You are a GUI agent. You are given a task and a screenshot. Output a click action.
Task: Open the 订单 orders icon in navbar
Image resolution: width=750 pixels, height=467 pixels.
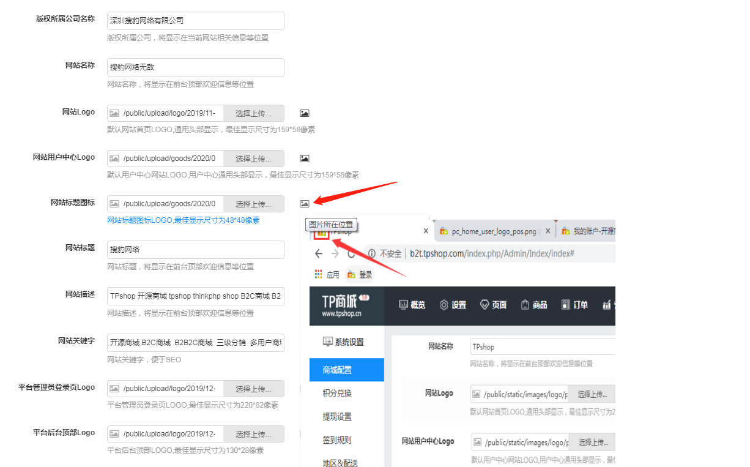(566, 304)
